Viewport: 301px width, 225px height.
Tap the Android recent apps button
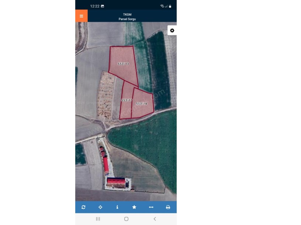98,219
